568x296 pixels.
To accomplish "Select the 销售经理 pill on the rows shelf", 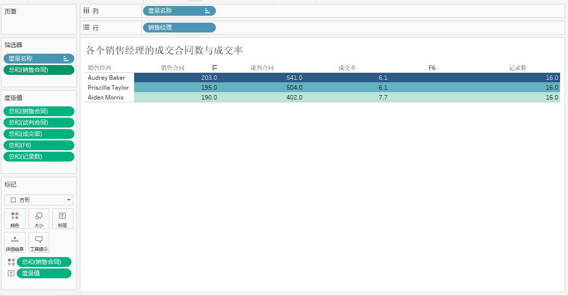I will click(179, 28).
